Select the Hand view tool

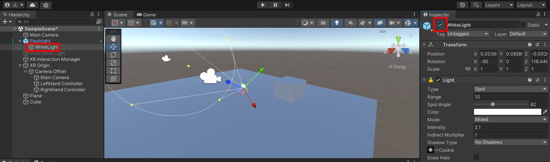tap(113, 38)
